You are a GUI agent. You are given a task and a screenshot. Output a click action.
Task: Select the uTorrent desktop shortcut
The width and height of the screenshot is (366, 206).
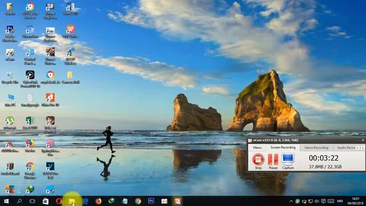10,123
